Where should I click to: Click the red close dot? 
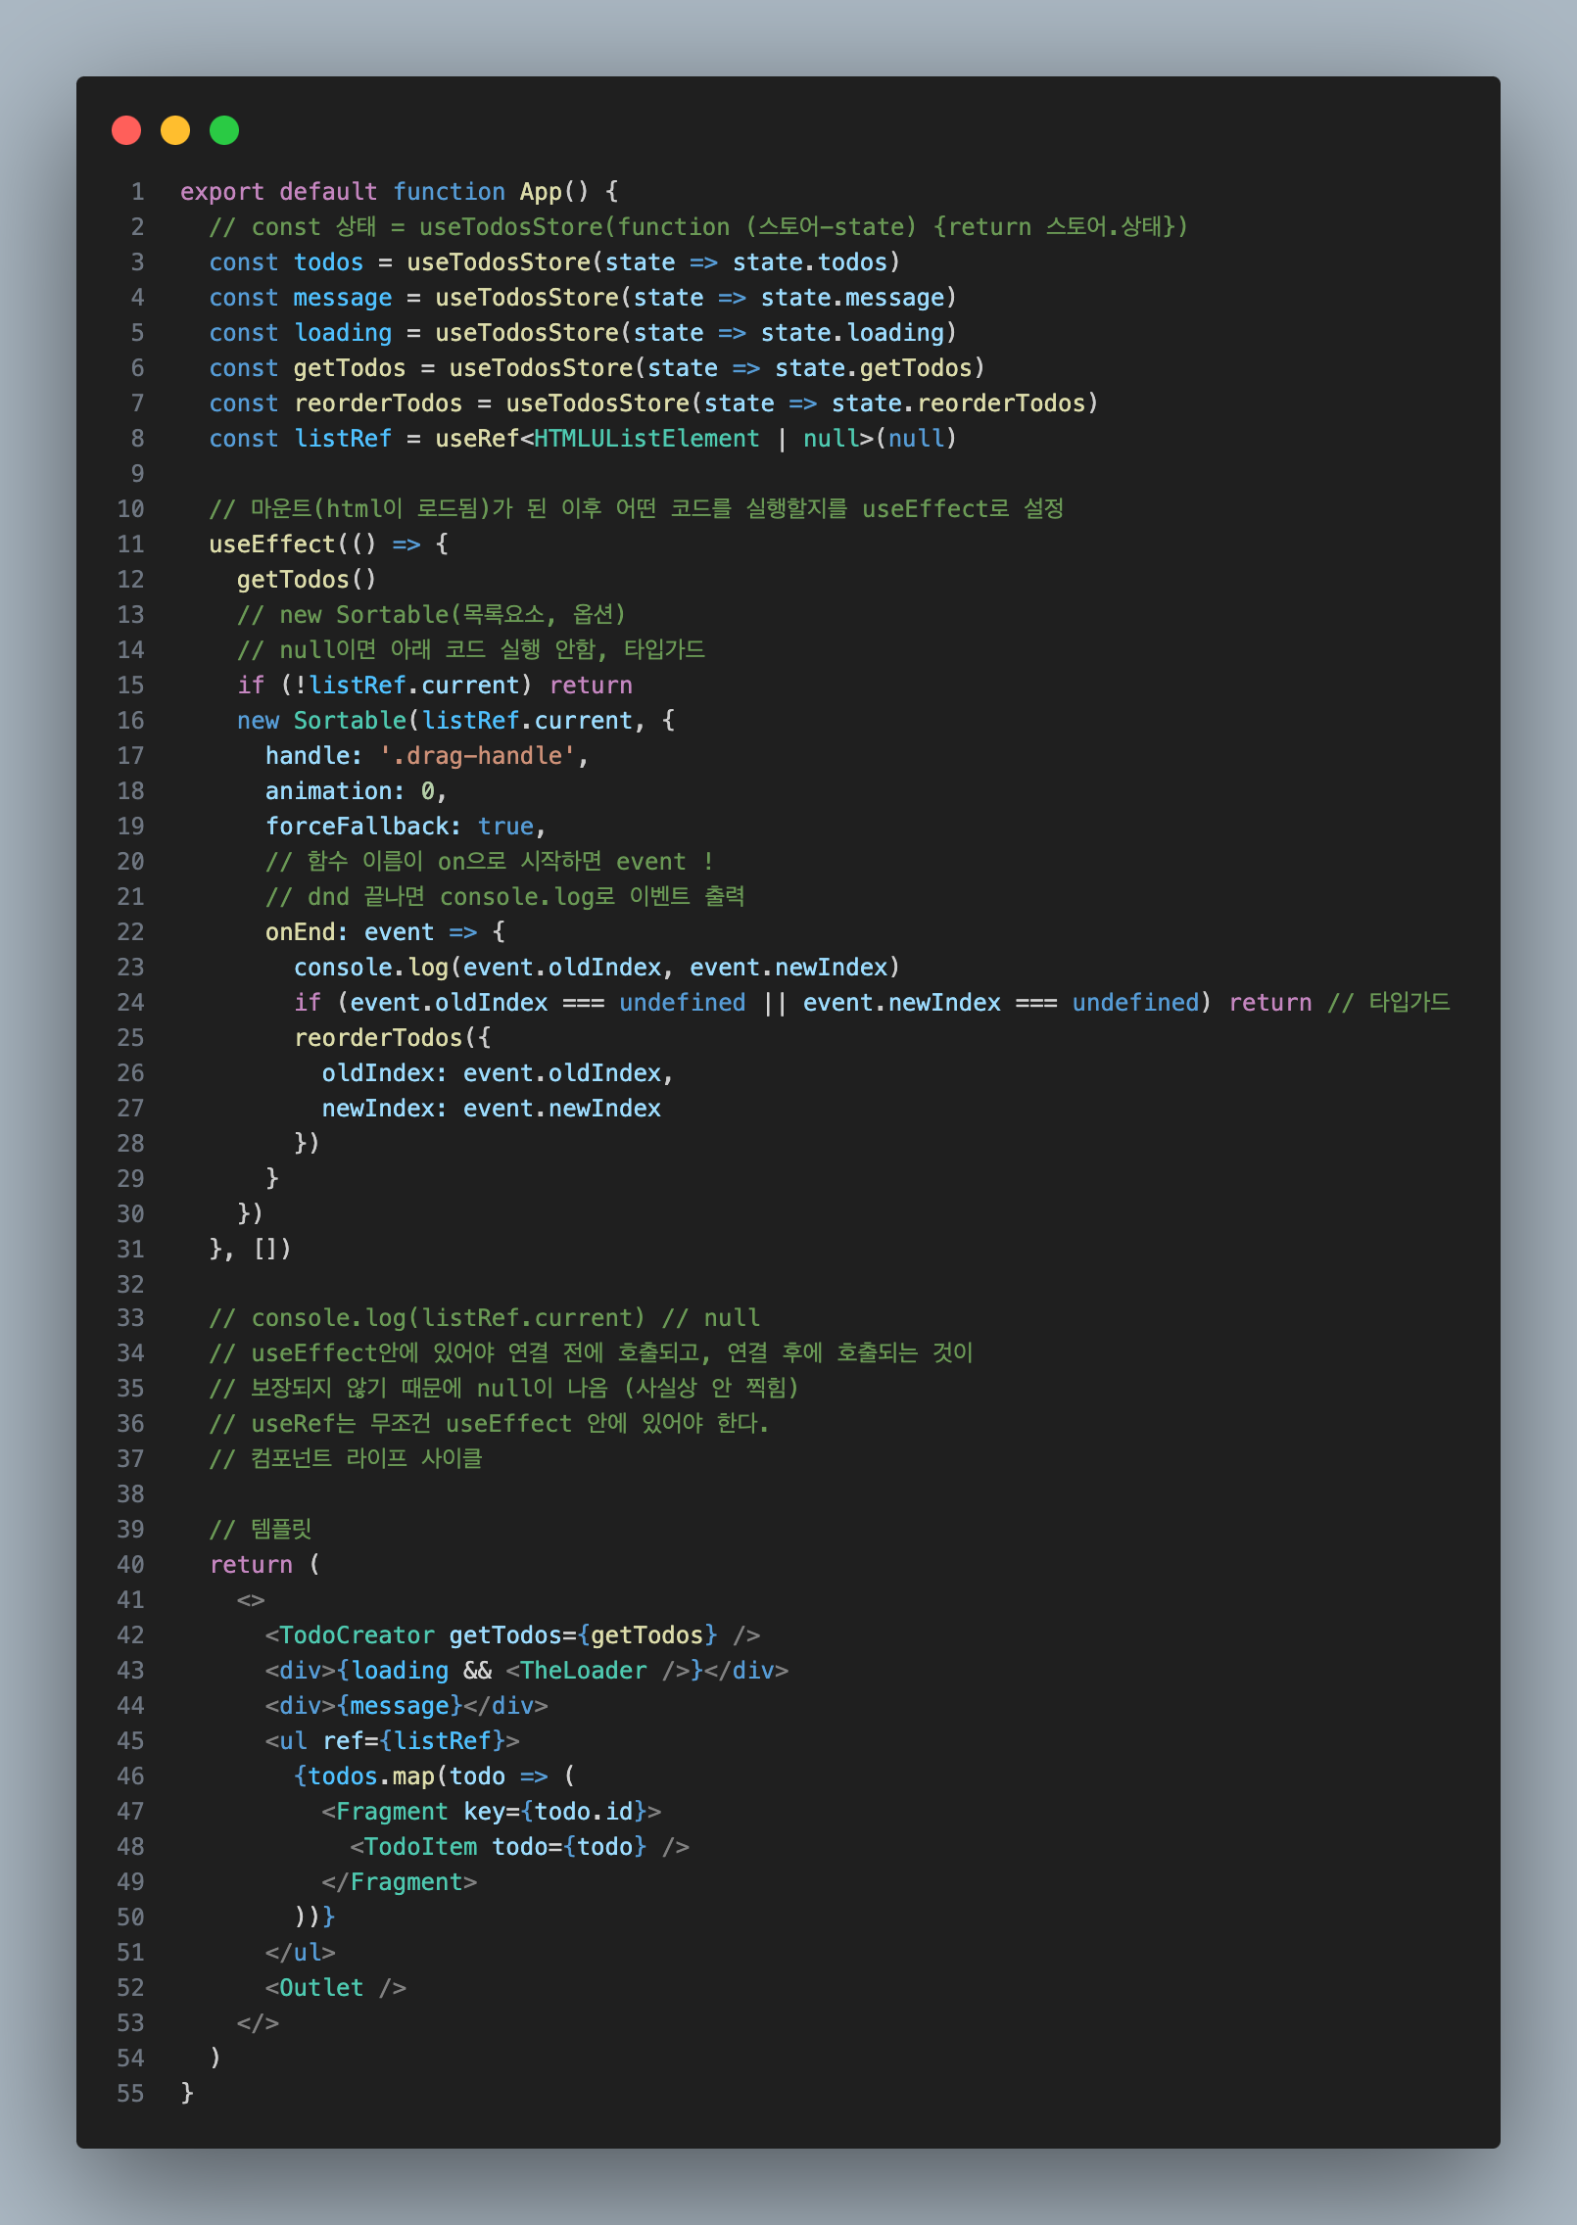coord(126,130)
